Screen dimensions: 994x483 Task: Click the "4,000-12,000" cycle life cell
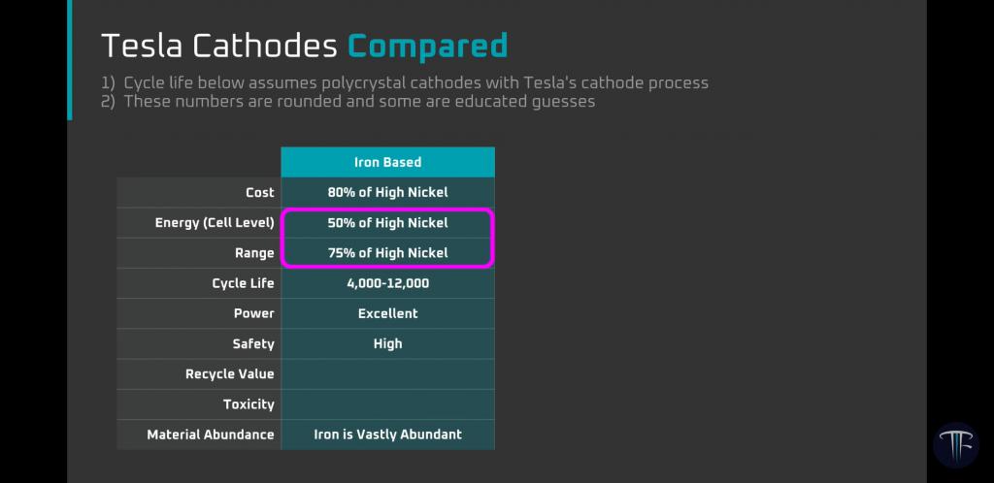click(x=387, y=283)
